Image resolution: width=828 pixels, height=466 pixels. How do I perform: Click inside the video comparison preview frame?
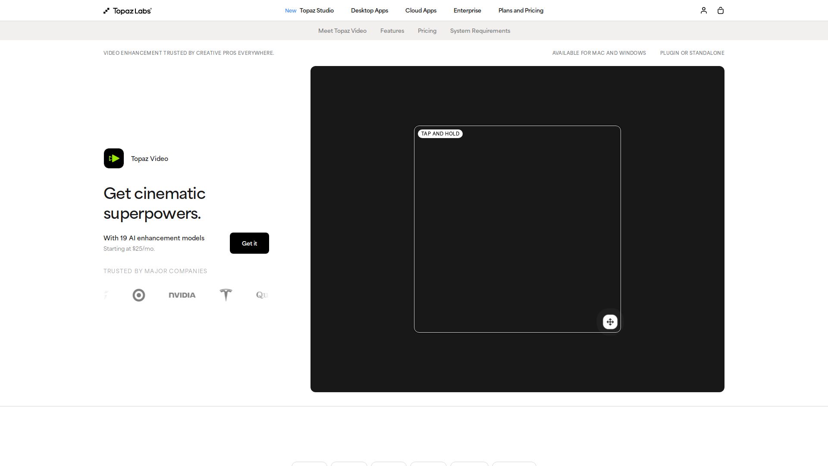(x=517, y=229)
